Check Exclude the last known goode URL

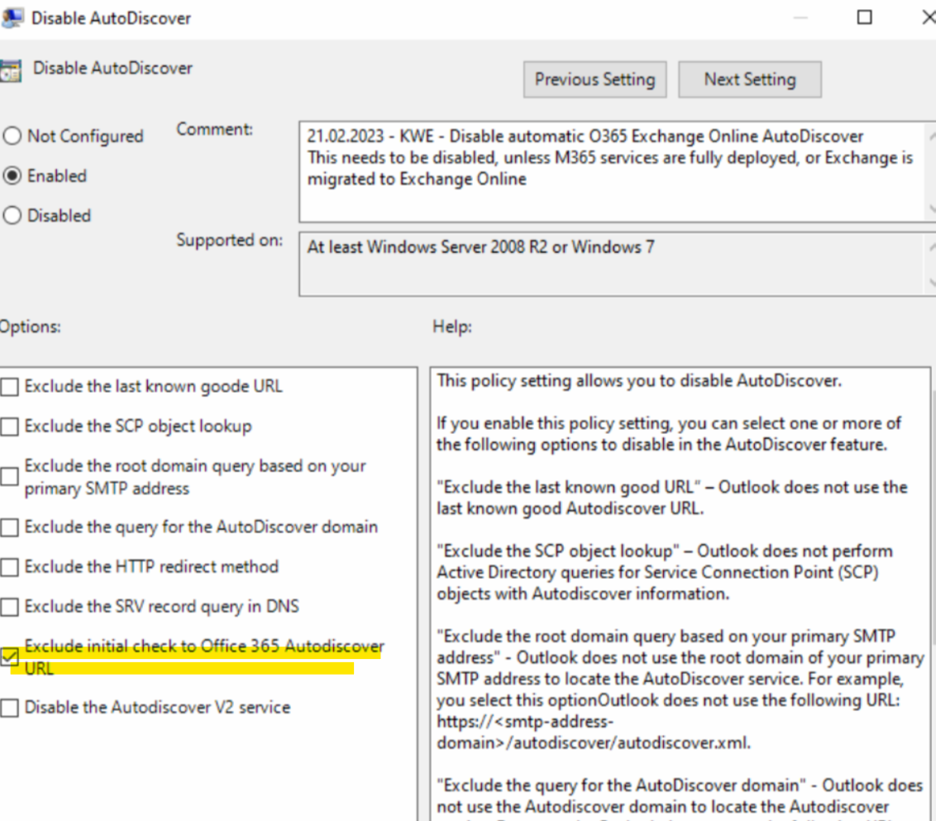pyautogui.click(x=10, y=386)
